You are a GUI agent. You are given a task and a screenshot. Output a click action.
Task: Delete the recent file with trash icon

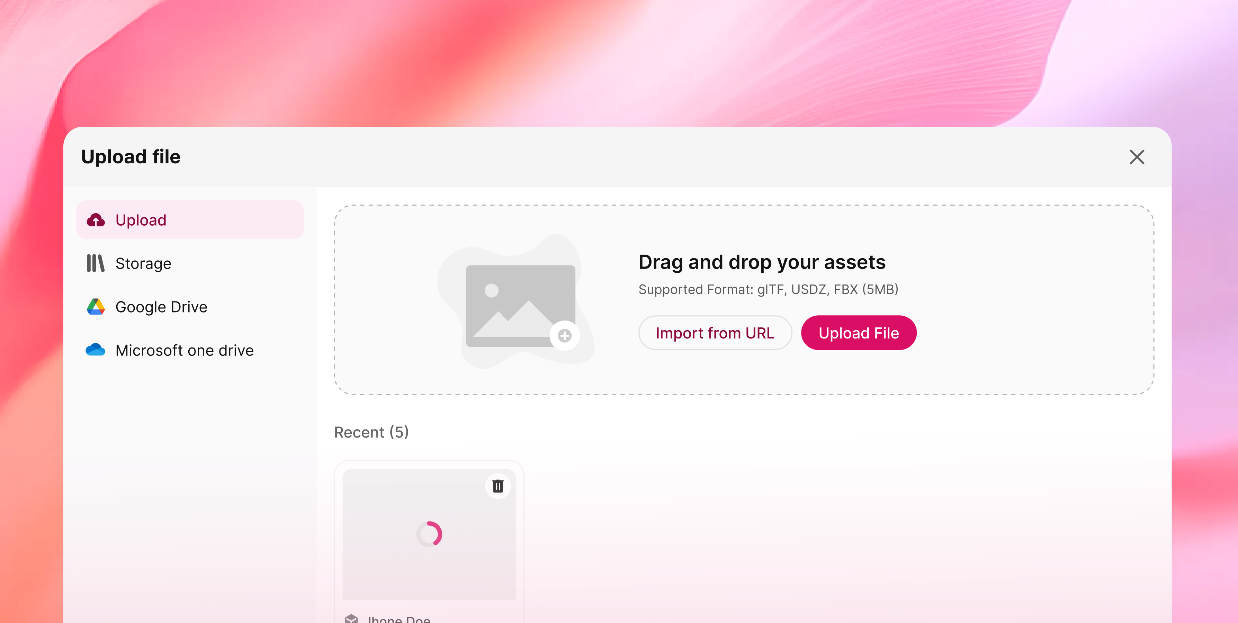point(498,486)
